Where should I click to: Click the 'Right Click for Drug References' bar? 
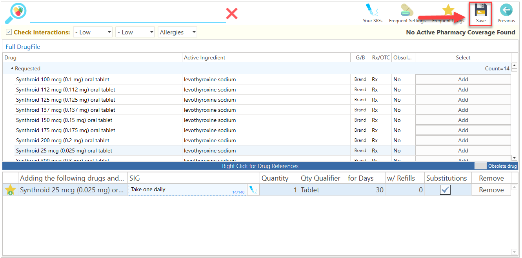point(260,166)
